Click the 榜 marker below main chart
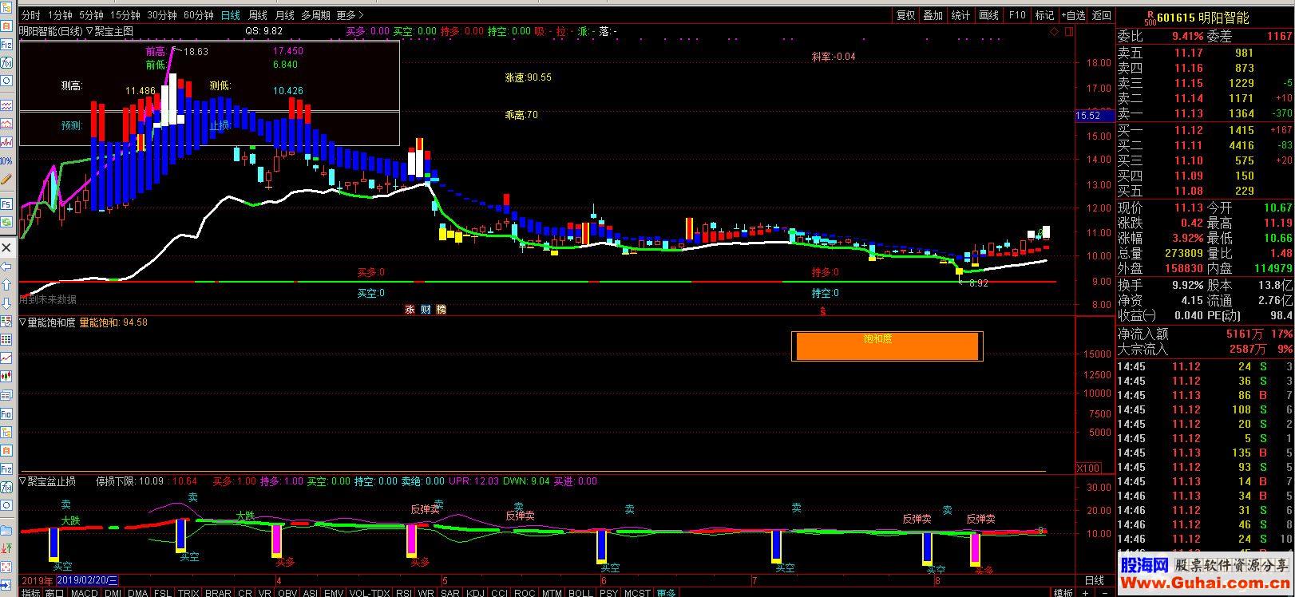 (441, 310)
